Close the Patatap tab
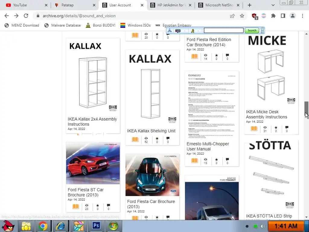Image resolution: width=309 pixels, height=232 pixels. (x=94, y=5)
